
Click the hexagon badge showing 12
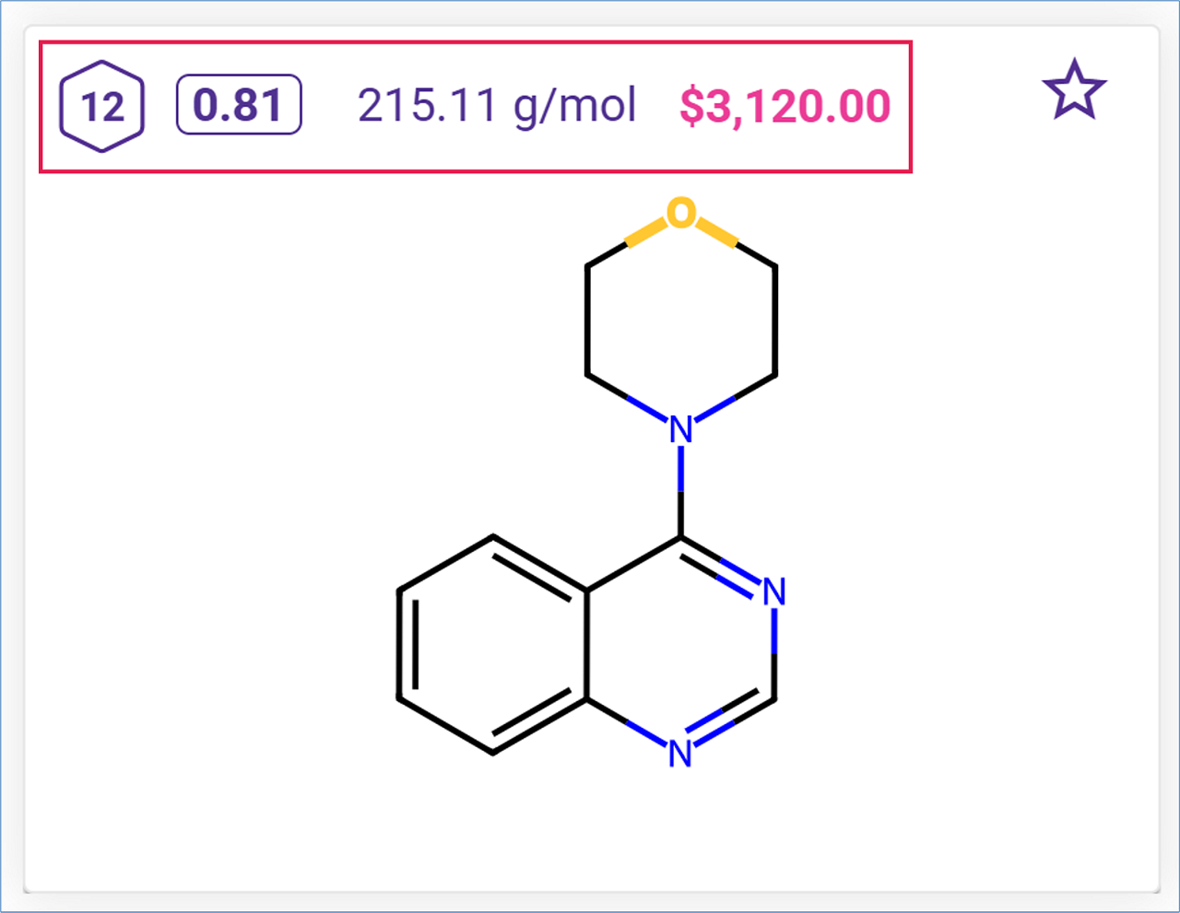click(x=101, y=107)
